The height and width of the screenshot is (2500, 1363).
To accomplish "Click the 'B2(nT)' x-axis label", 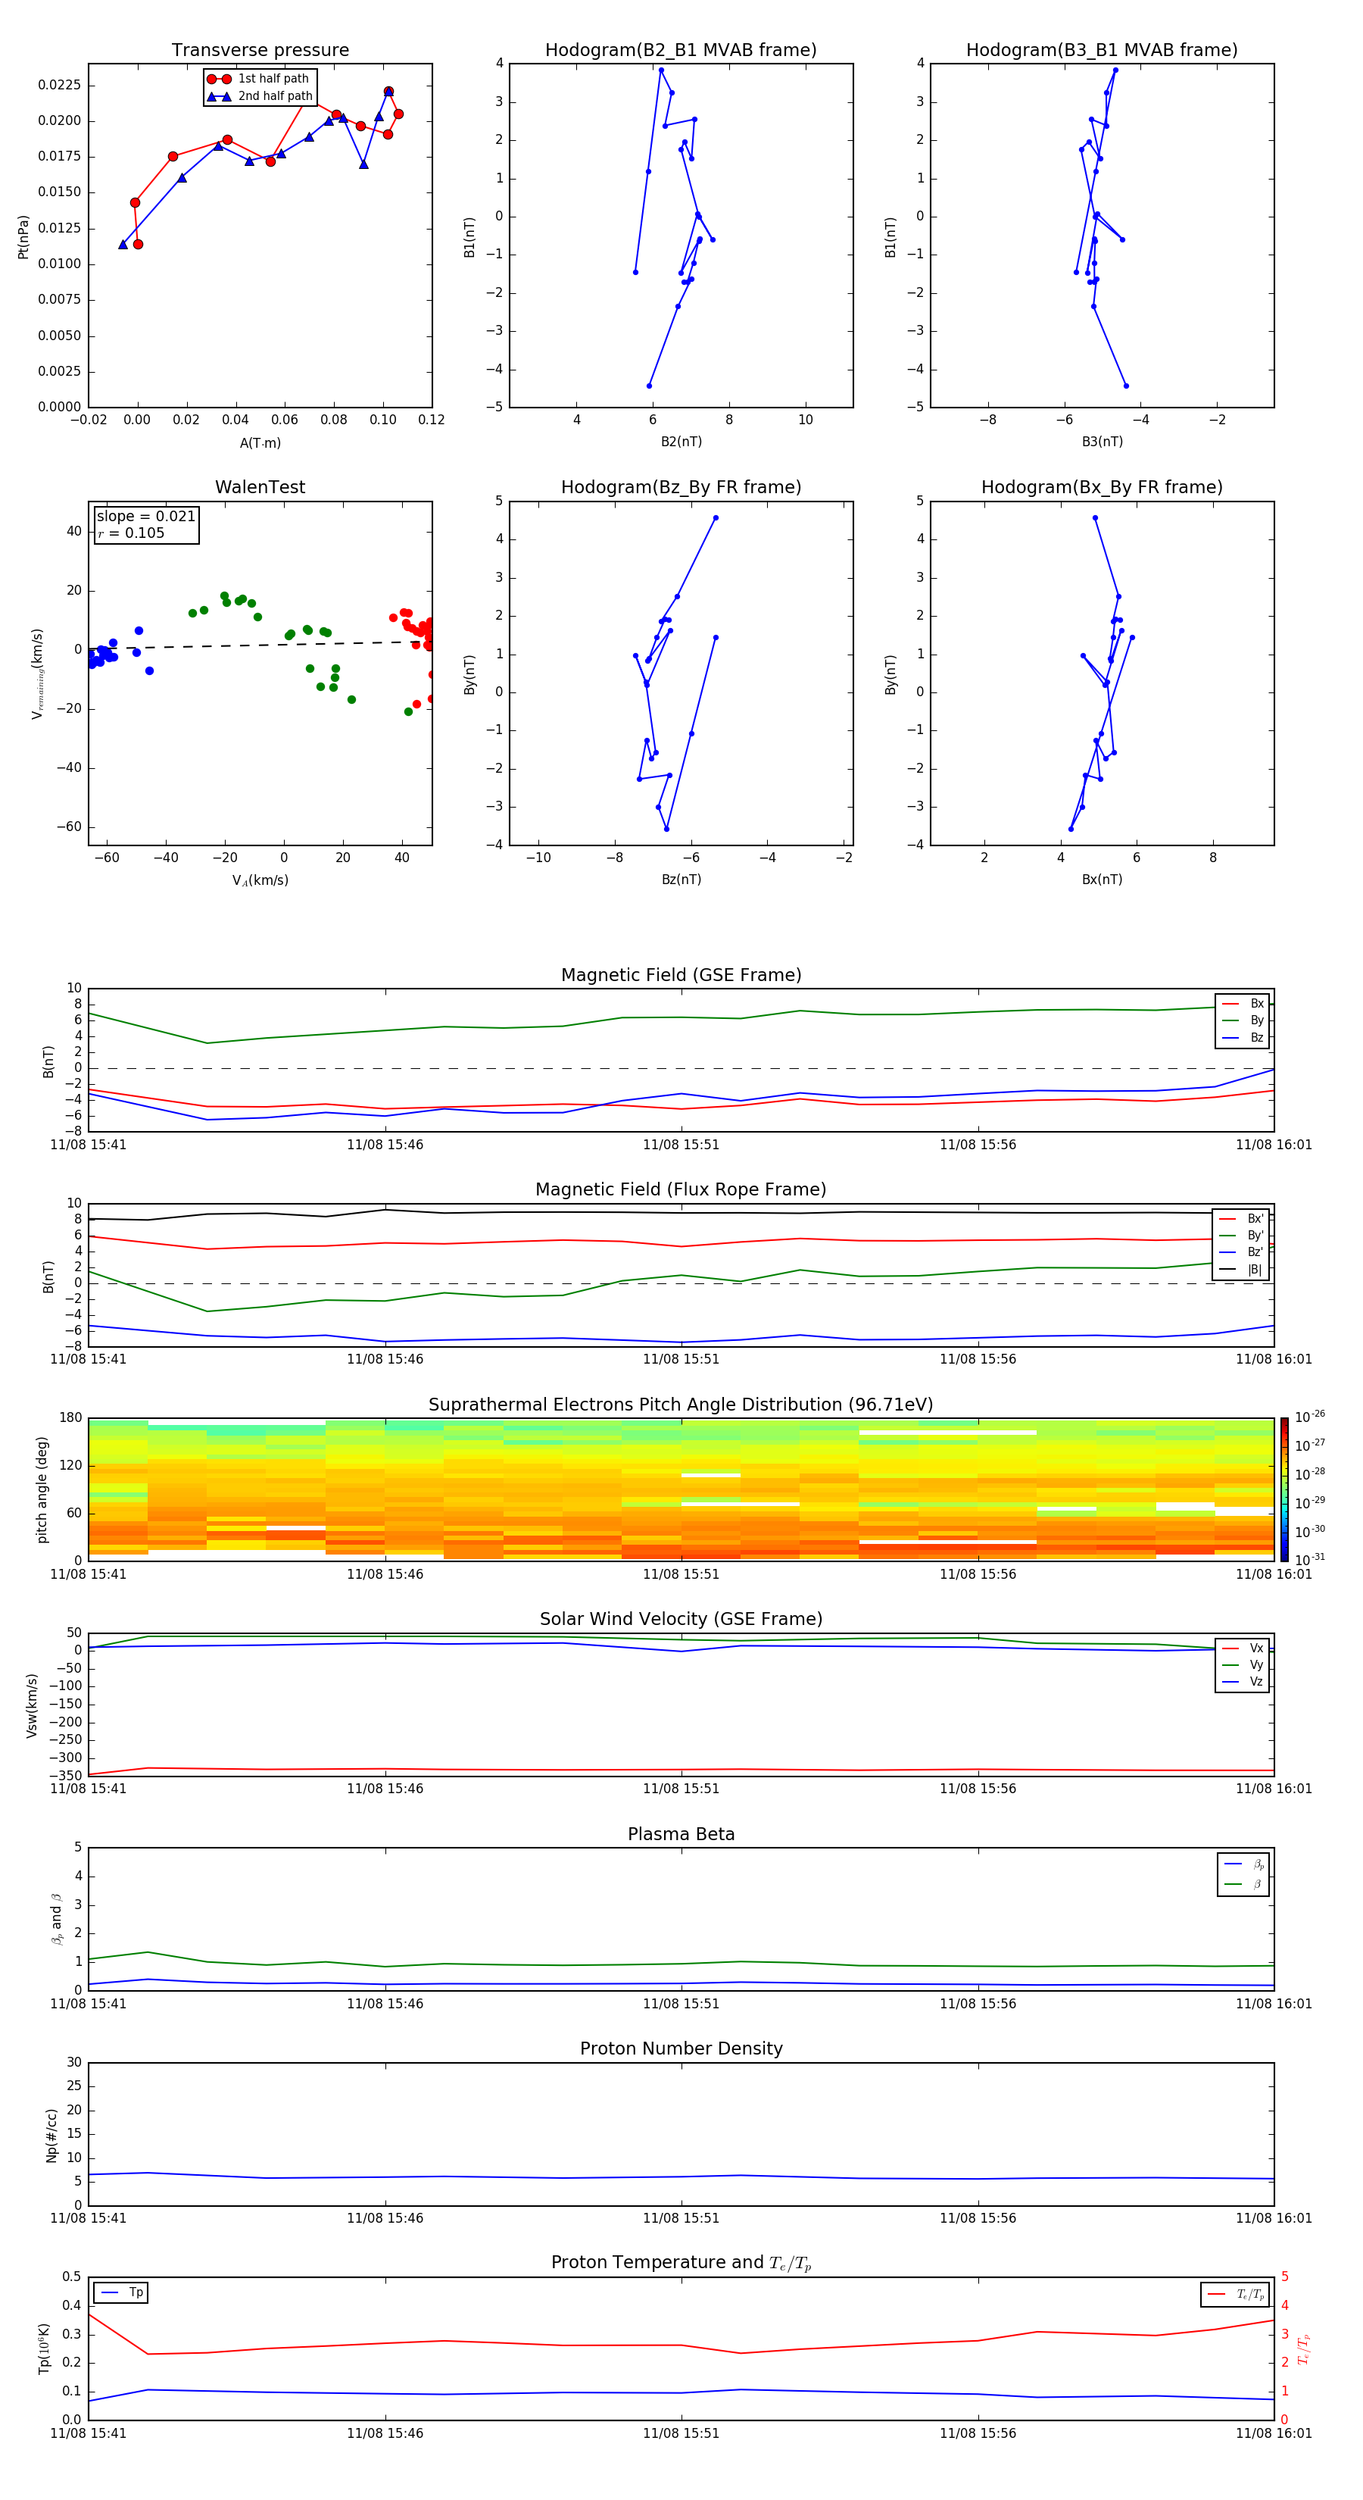I will tap(681, 442).
